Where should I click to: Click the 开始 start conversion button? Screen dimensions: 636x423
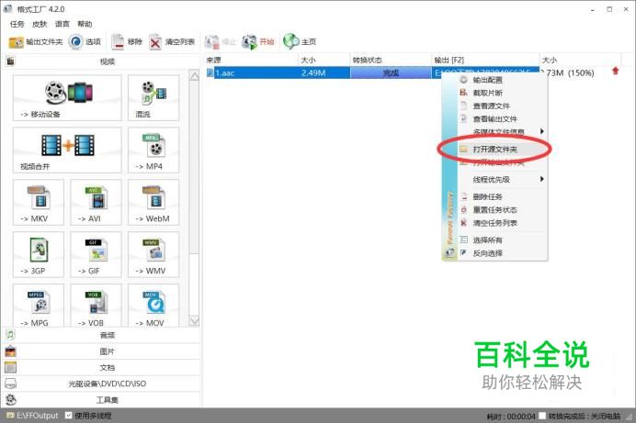point(258,41)
